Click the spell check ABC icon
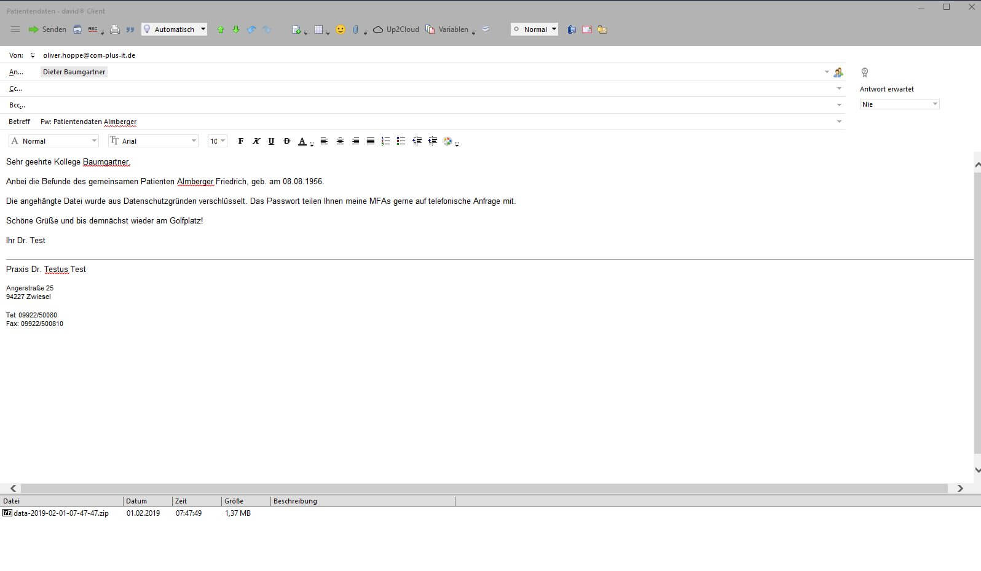 click(x=93, y=29)
